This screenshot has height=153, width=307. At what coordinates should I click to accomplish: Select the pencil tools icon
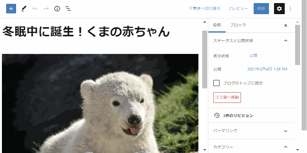click(x=24, y=8)
